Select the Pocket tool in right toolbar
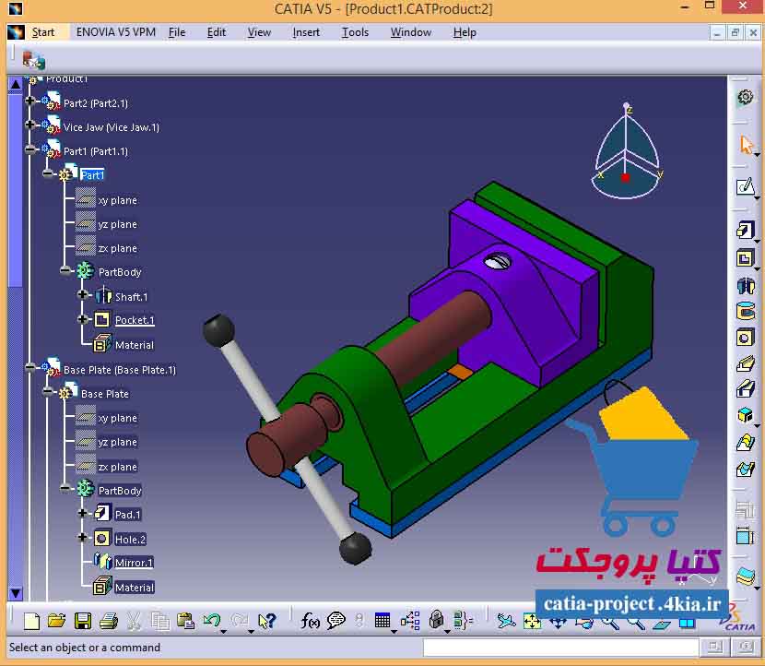This screenshot has width=765, height=666. point(745,257)
